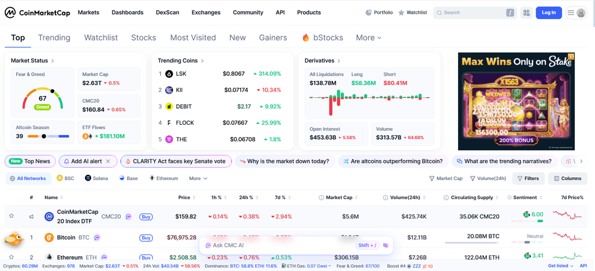
Task: Click the Bitcoin orange logo icon
Action: click(49, 238)
